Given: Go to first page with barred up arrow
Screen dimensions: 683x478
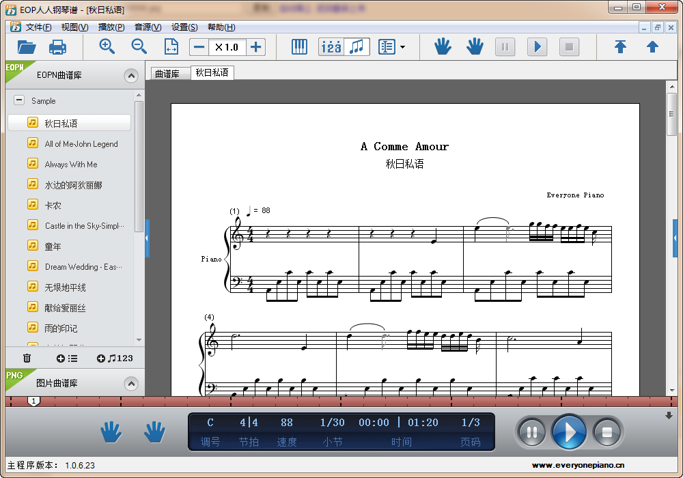Looking at the screenshot, I should coord(620,46).
